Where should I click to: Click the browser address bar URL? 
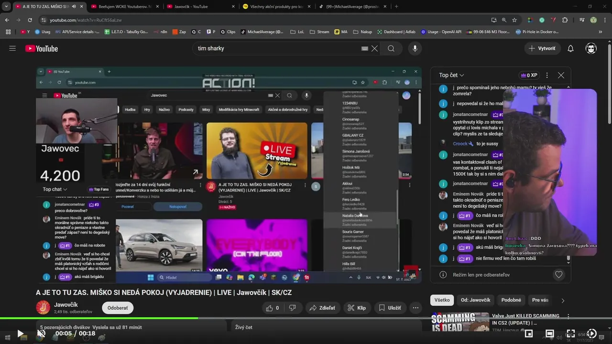pos(86,20)
